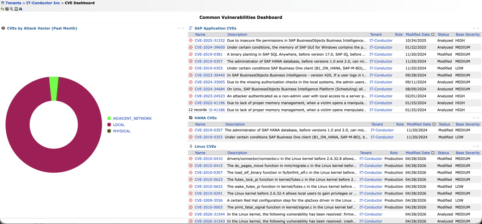Open CVE-2026-31543 in Linux CVEs
The width and height of the screenshot is (482, 224).
coord(209,221)
